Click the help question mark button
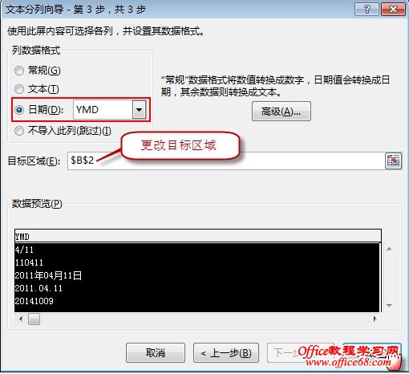The width and height of the screenshot is (409, 374). click(x=366, y=10)
